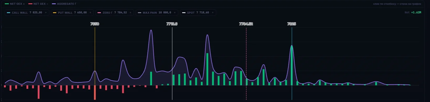Toggle the NET GEX + legend entry
Image resolution: width=430 pixels, height=102 pixels.
click(15, 4)
